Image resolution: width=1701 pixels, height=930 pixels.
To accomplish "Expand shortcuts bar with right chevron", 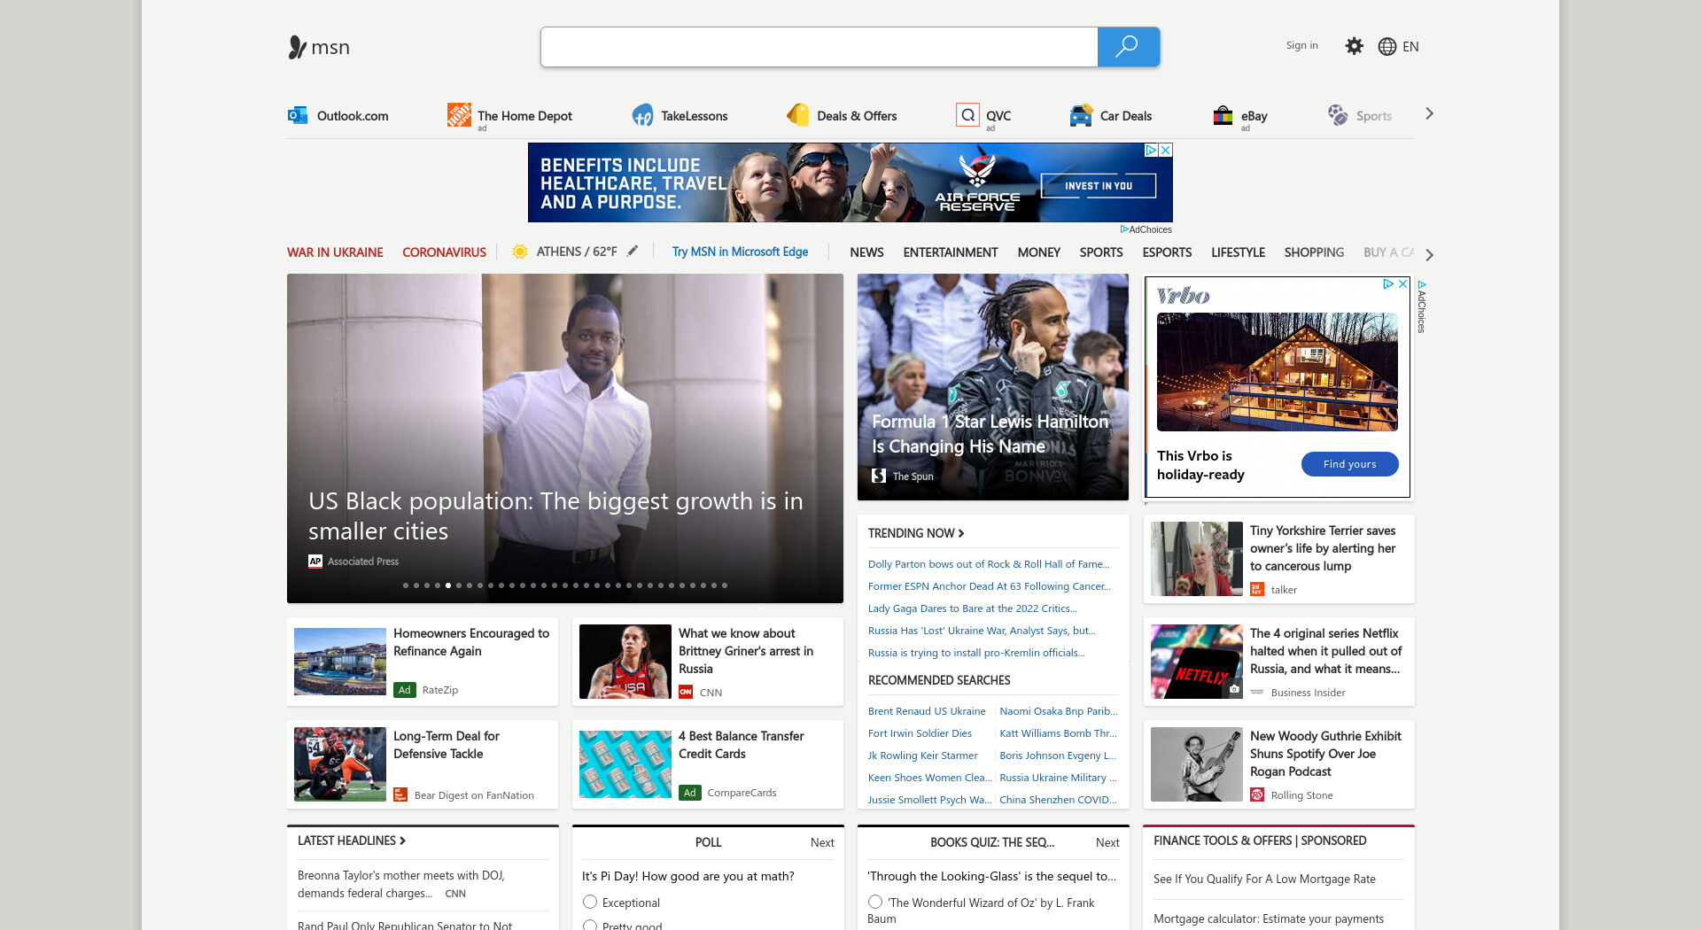I will (1429, 113).
